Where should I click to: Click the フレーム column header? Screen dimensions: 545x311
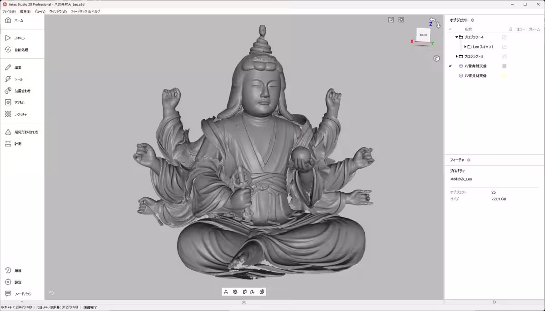[534, 29]
